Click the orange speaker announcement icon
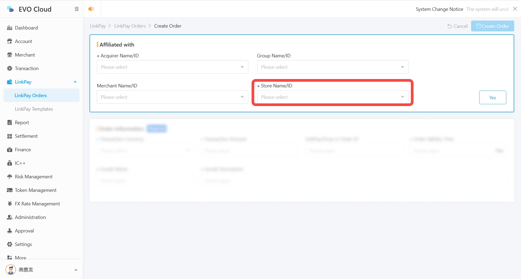Image resolution: width=521 pixels, height=279 pixels. [91, 9]
